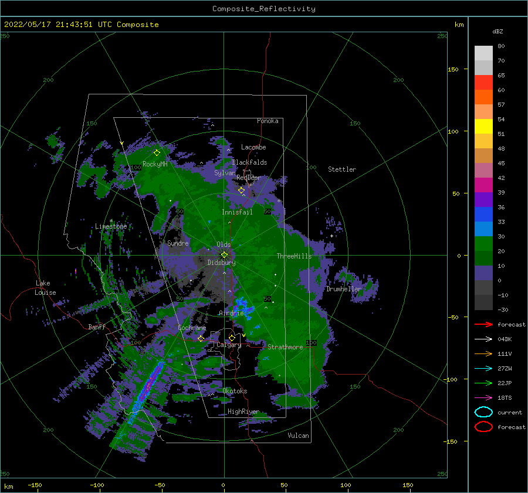Screen dimensions: 528x493
Task: Select the Stettler city label
Action: (342, 169)
